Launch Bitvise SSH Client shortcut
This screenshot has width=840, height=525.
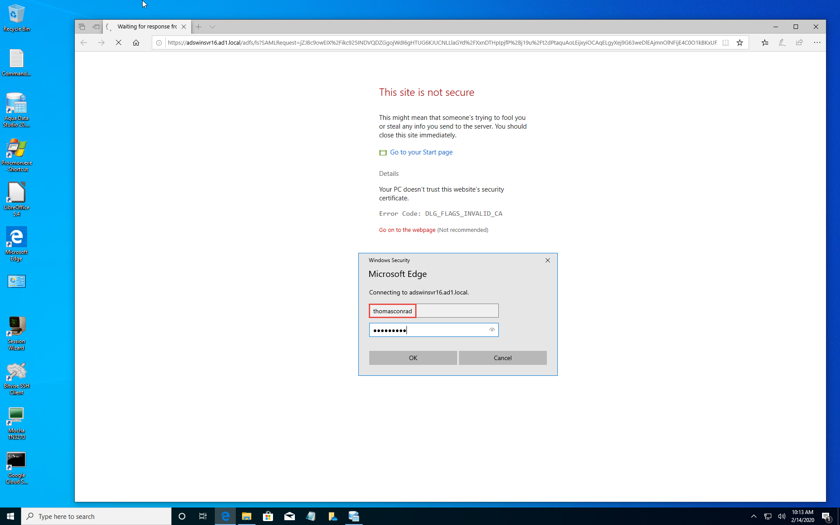coord(17,378)
